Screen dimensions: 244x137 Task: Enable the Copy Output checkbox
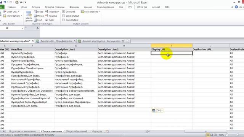[64, 20]
